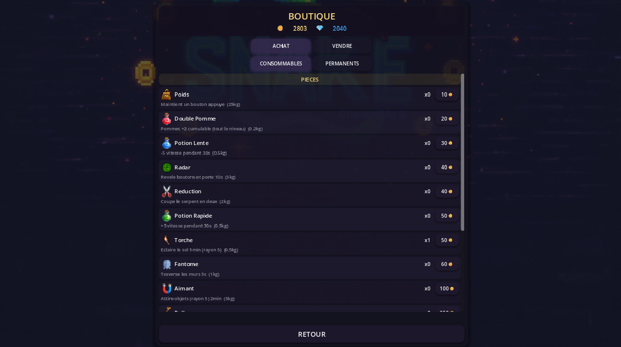Screen dimensions: 621x347
Task: Show the Consommables category
Action: (x=281, y=63)
